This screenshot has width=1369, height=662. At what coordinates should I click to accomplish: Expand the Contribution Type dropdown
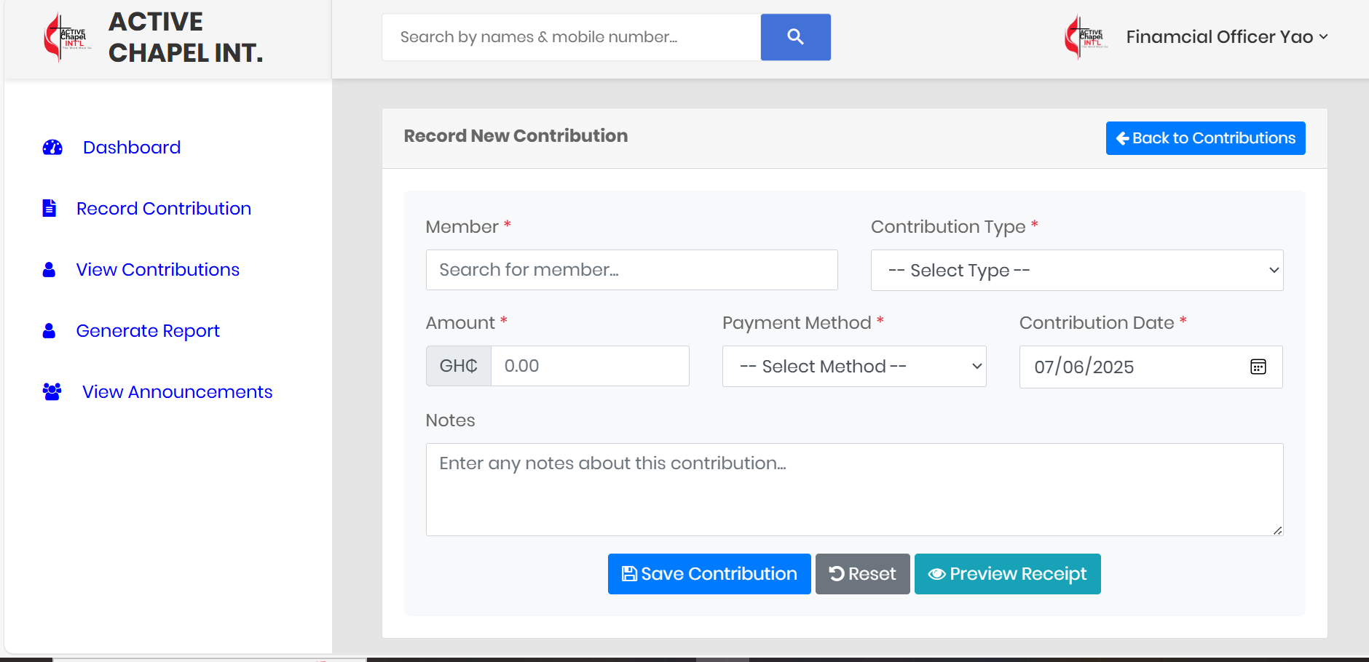pos(1076,271)
